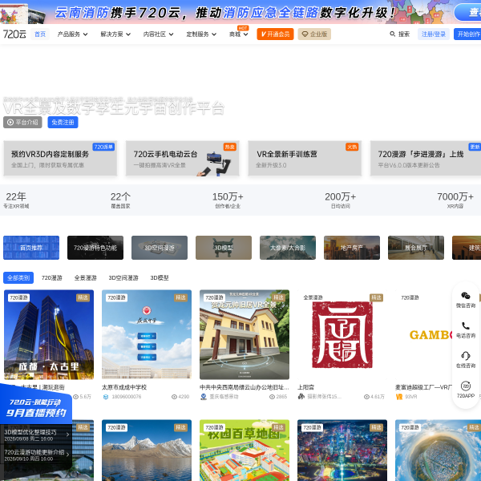Click view count eye icon for 上阳宫
This screenshot has width=481, height=481.
pyautogui.click(x=366, y=397)
